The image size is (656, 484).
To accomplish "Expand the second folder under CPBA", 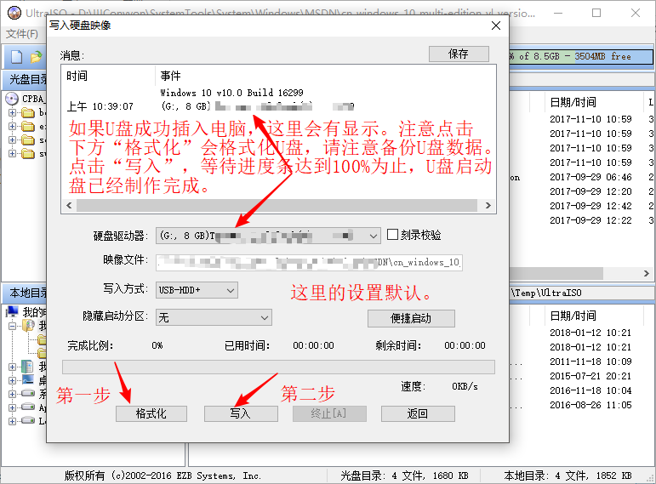I will click(x=12, y=127).
